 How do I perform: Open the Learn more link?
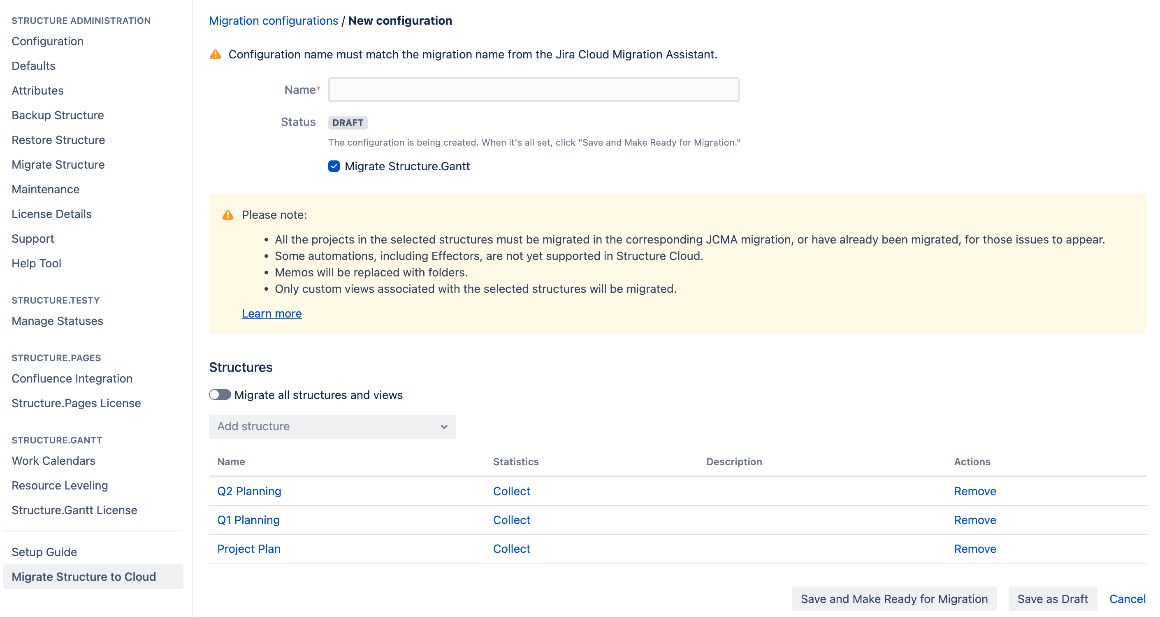tap(271, 313)
